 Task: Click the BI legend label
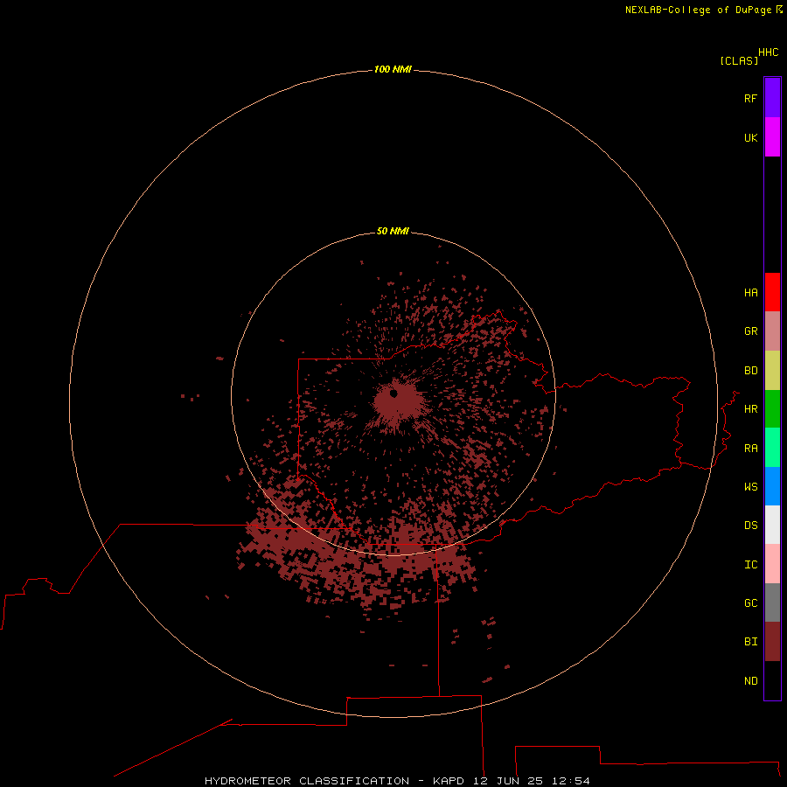point(750,642)
